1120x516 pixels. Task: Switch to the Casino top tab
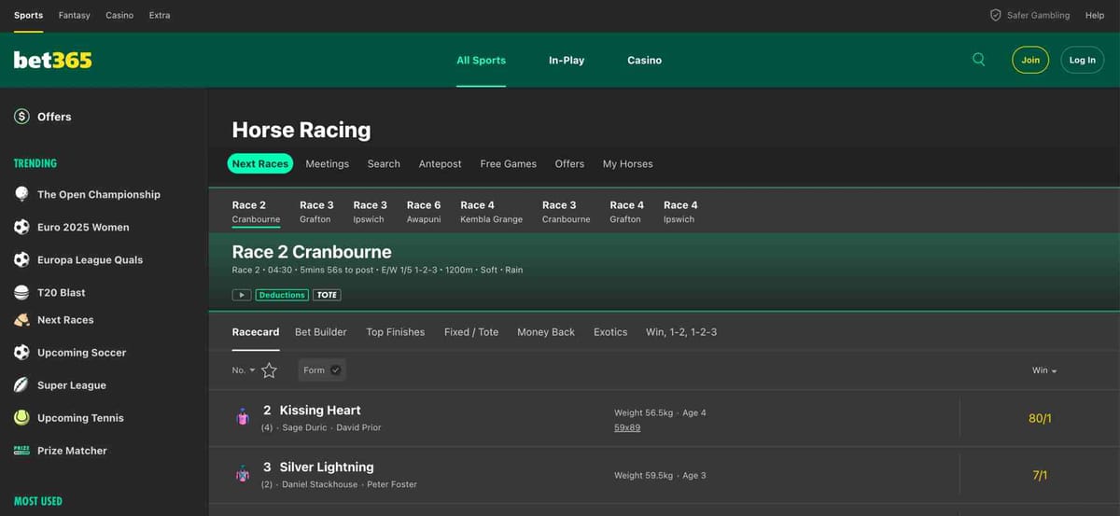pos(119,15)
